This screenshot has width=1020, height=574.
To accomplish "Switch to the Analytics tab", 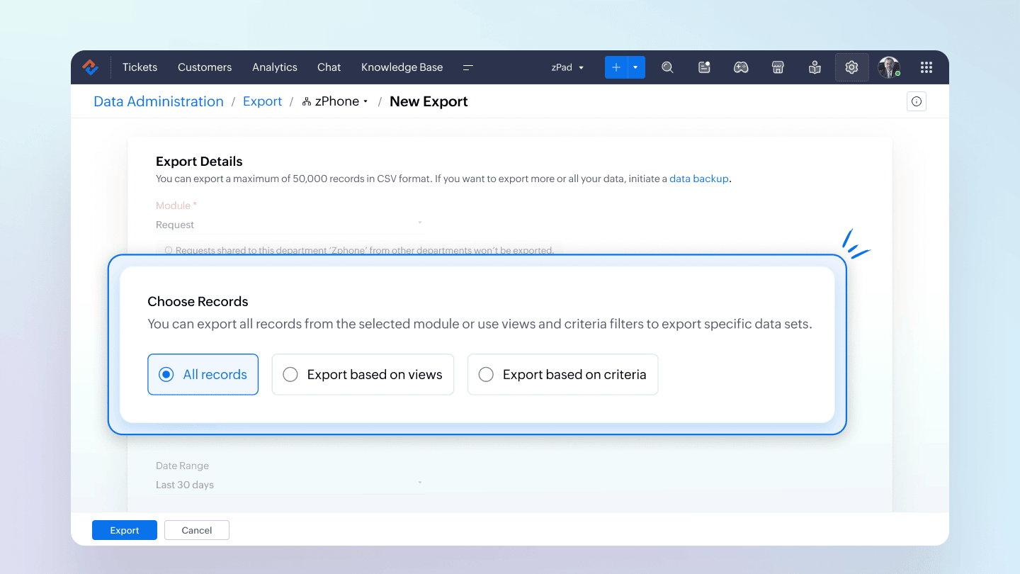I will [x=274, y=67].
